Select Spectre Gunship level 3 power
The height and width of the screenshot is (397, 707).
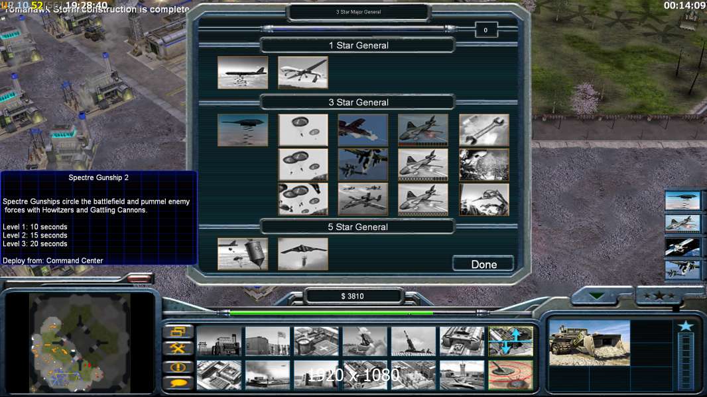423,198
